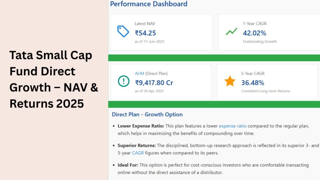
Task: Click the Outstanding Growth caption
Action: 260,42
